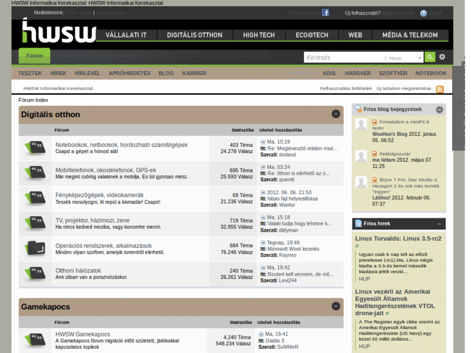Collapse the Friss blog bejegyzések block
The height and width of the screenshot is (353, 471).
tap(439, 110)
